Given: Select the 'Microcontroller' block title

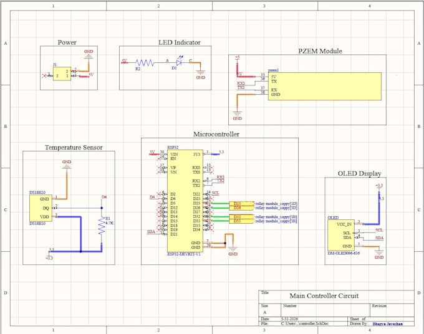Looking at the screenshot, I should (216, 134).
